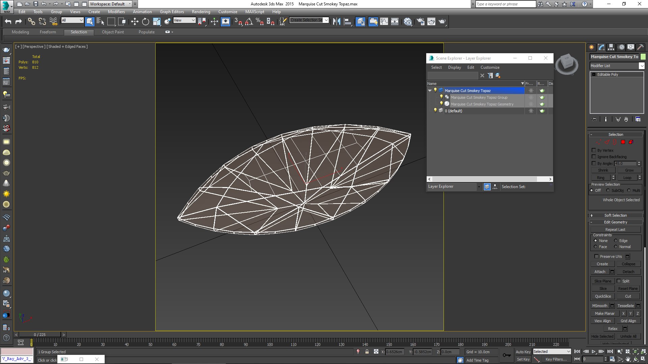Toggle the Angle Snap icon

pos(249,22)
